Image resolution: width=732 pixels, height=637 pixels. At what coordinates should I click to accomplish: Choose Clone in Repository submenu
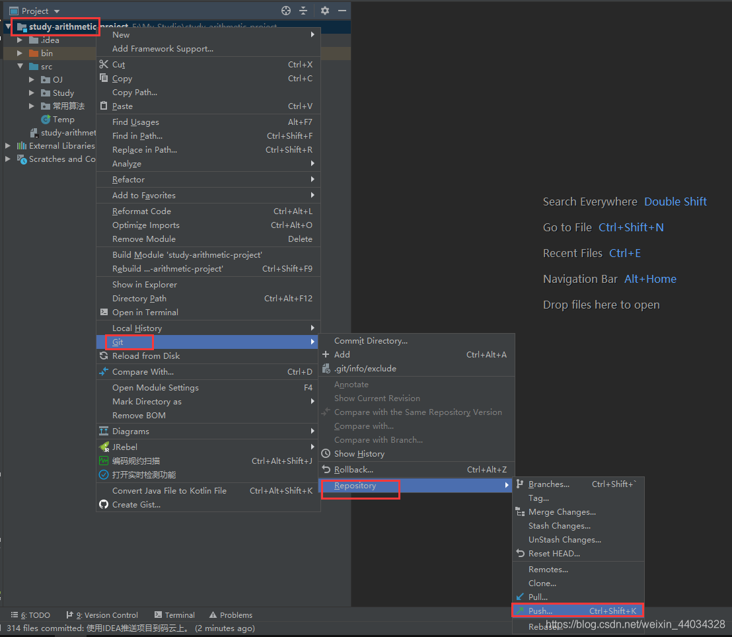pyautogui.click(x=579, y=583)
